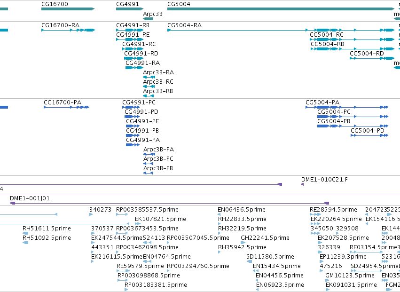Select the CG16700 gene label
The height and width of the screenshot is (292, 400).
point(55,4)
